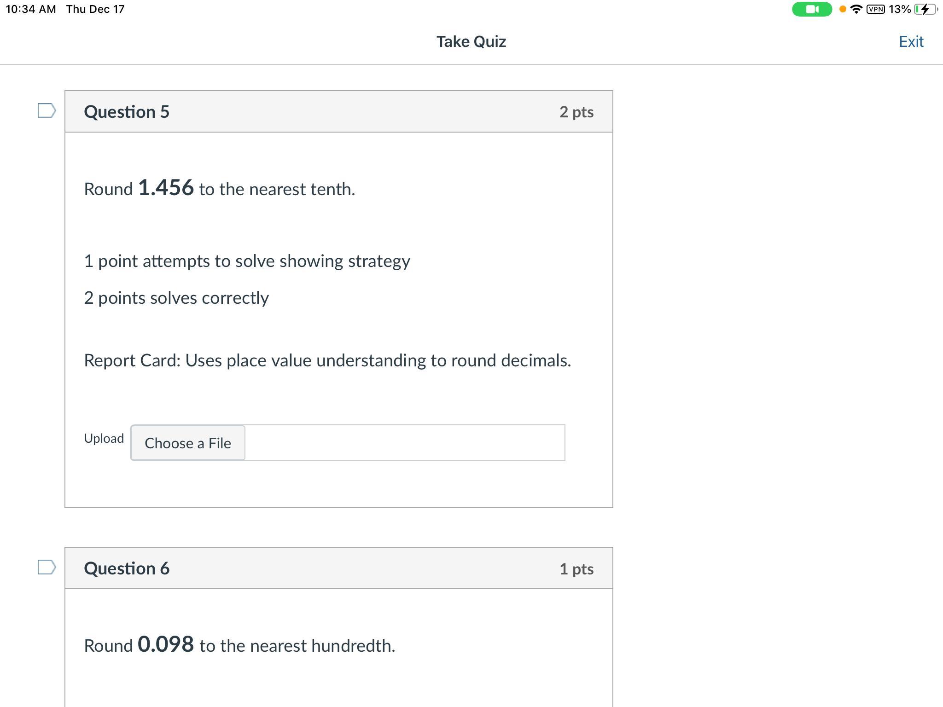Tap the VPN status badge
Screen dimensions: 943x707
click(875, 9)
